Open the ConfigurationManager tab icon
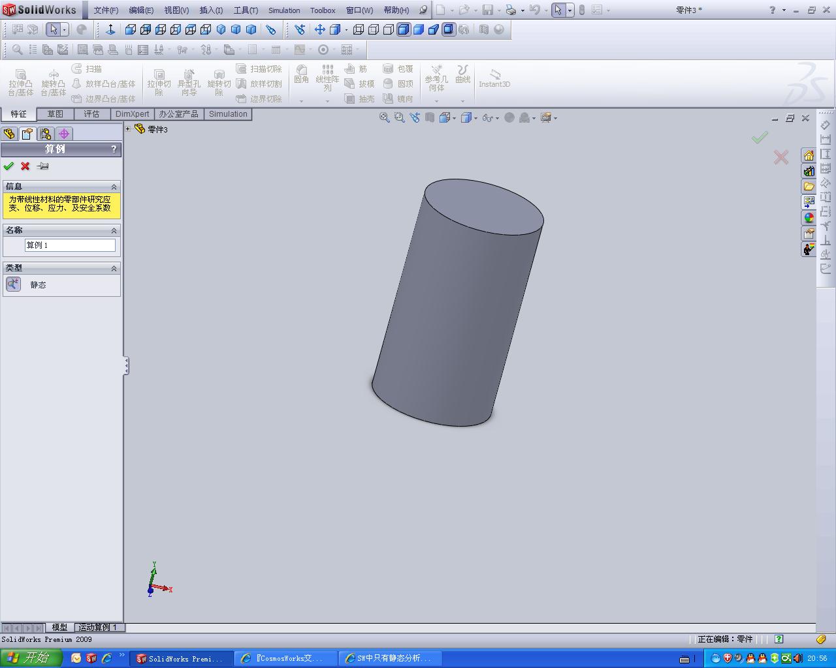 [46, 134]
